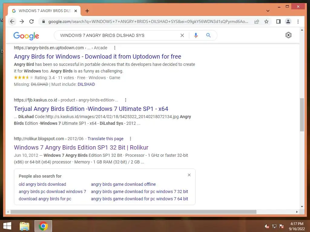The image size is (310, 232).
Task: Open options for the uptodown.com result
Action: 115,48
